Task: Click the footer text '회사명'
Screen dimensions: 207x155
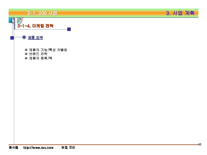Action: click(x=14, y=148)
